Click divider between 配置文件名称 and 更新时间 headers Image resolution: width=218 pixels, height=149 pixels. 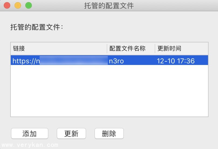click(155, 49)
